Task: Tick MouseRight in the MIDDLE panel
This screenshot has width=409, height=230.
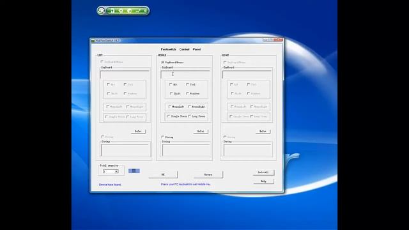Action: (x=189, y=107)
